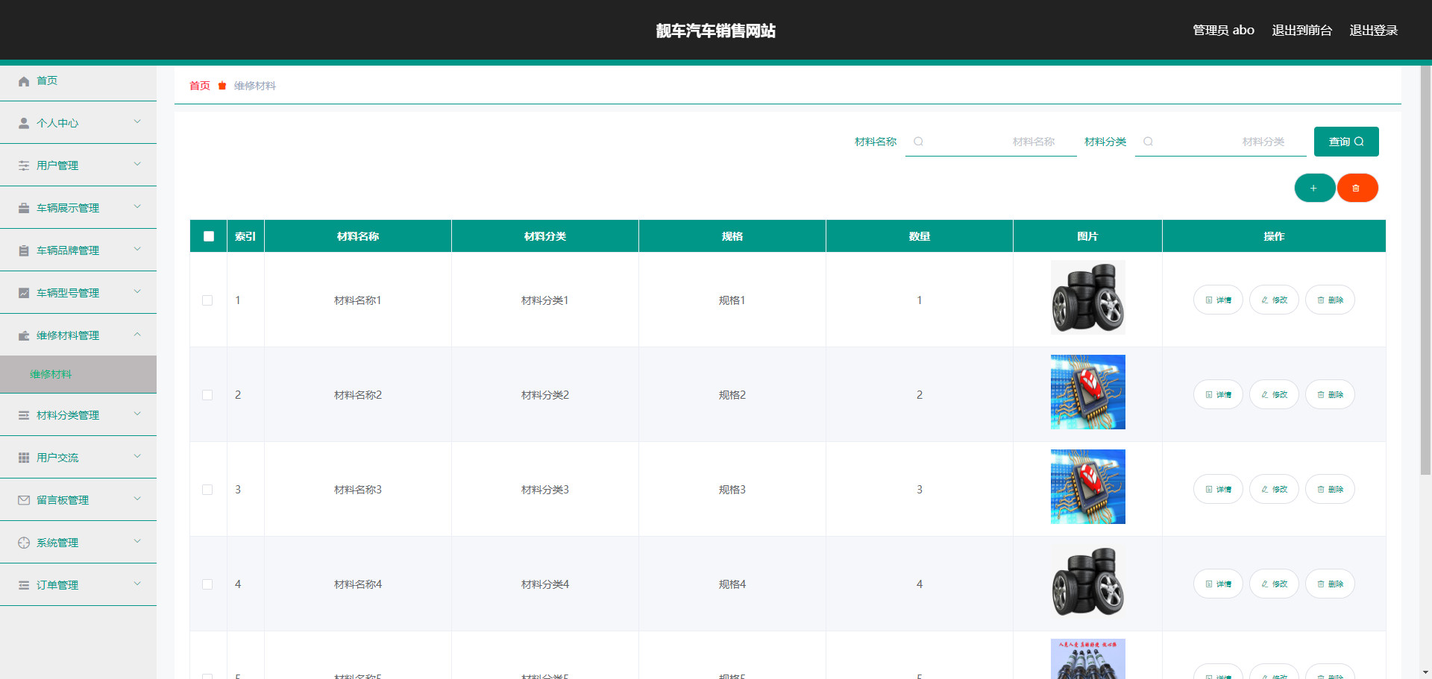Click the 数量 column header

point(920,236)
